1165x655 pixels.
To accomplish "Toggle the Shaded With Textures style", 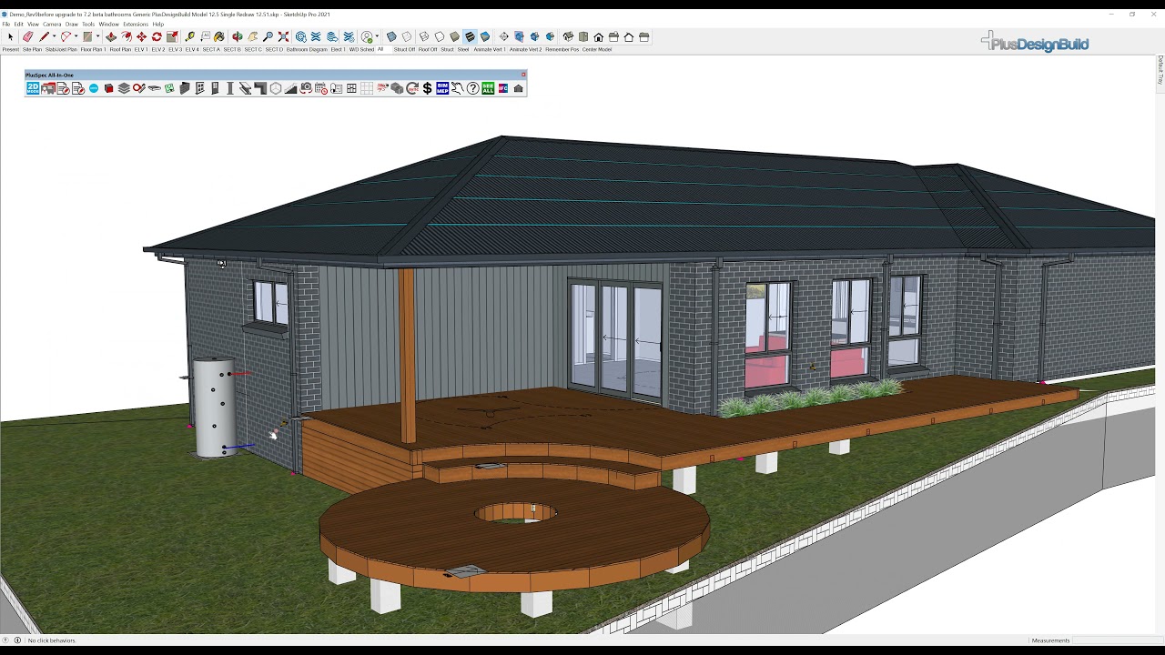I will click(470, 37).
